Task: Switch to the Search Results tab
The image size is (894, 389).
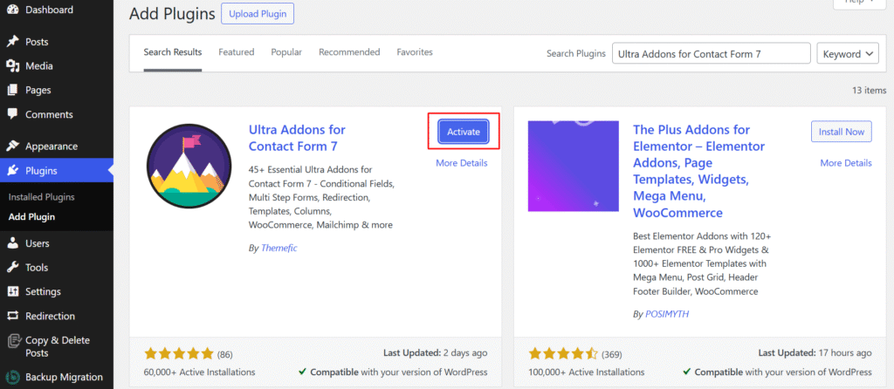Action: pos(173,51)
